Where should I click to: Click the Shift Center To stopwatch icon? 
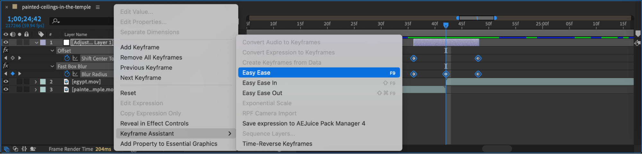pos(67,58)
